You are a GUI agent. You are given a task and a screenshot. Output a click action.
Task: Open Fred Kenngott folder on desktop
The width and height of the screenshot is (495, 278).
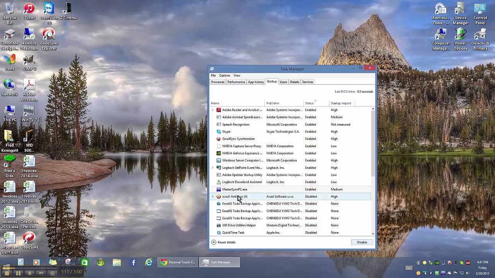point(10,141)
